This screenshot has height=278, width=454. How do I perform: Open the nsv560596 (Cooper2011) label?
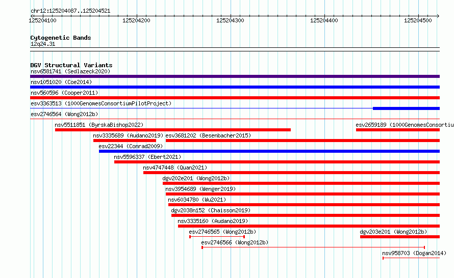point(64,93)
